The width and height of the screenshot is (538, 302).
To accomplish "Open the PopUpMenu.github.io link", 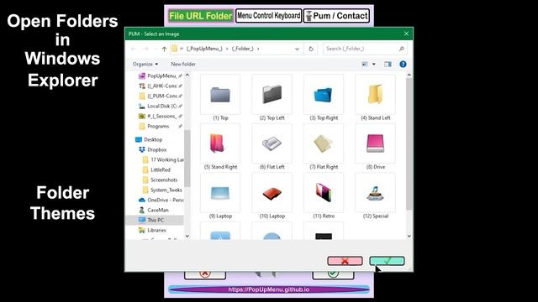I will pyautogui.click(x=269, y=289).
